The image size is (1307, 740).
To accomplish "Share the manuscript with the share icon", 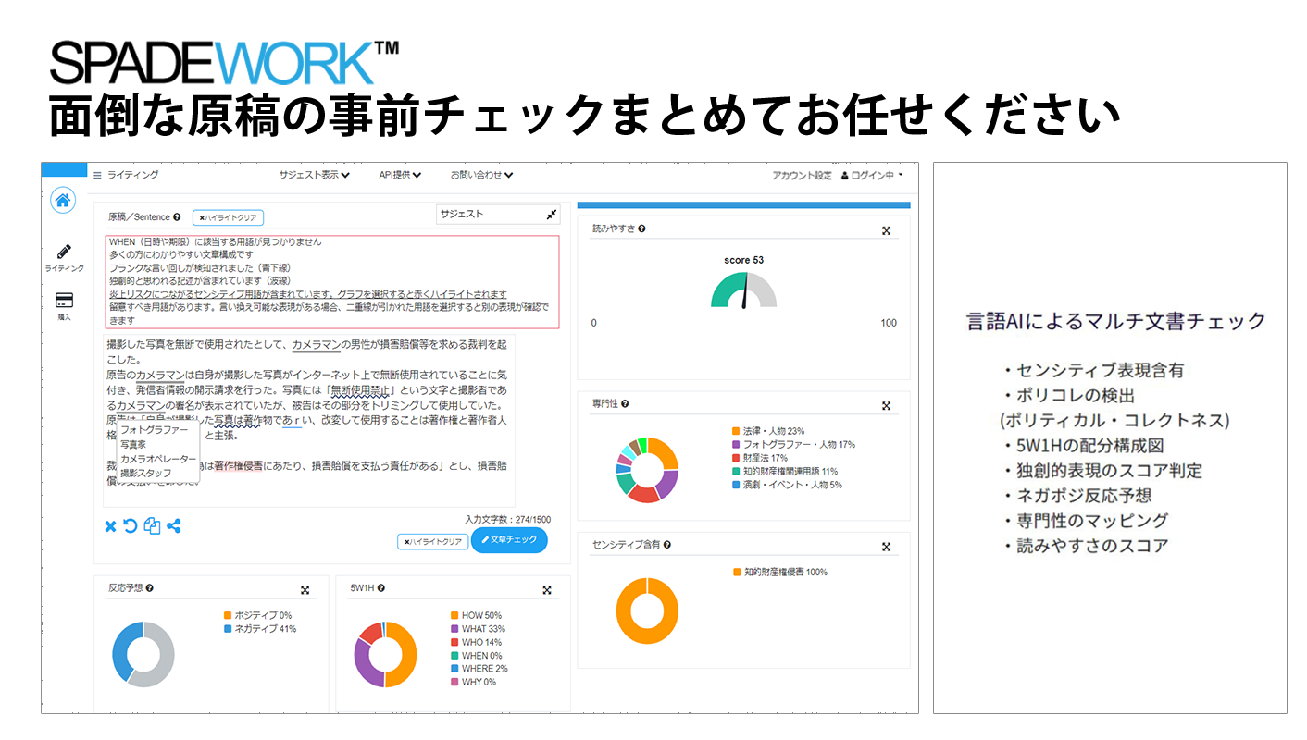I will click(173, 526).
